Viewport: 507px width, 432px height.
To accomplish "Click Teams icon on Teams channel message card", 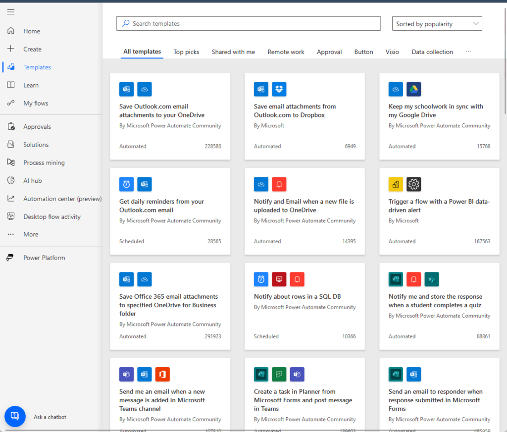I will tap(126, 375).
